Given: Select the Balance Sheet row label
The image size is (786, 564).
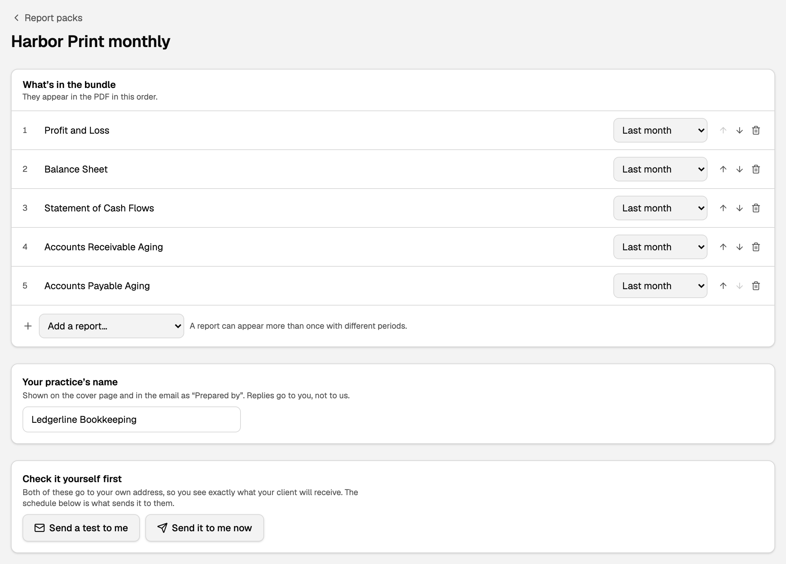Looking at the screenshot, I should (x=76, y=169).
